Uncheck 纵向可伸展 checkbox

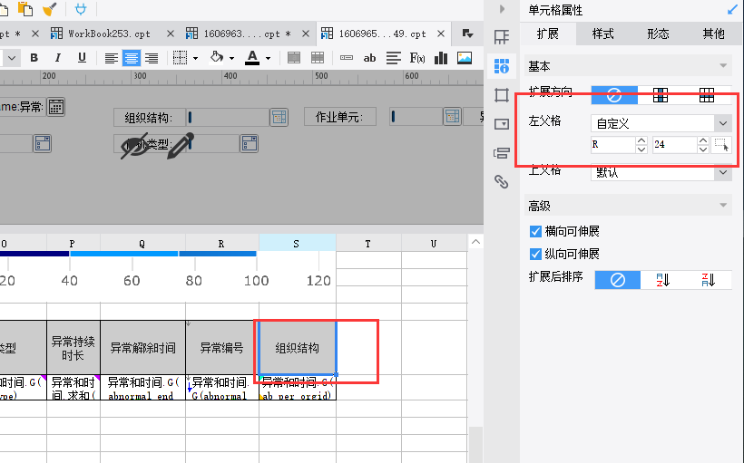tap(535, 254)
